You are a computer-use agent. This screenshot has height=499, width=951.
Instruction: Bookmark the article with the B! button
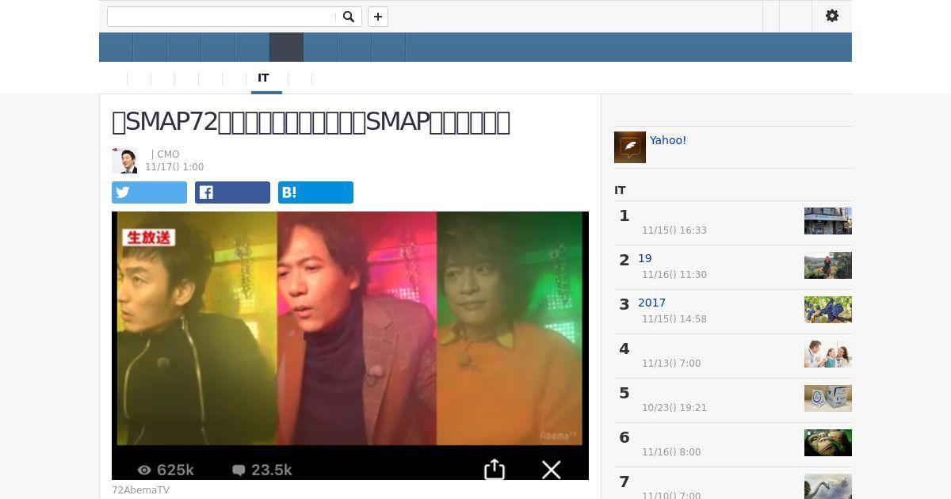click(x=315, y=192)
